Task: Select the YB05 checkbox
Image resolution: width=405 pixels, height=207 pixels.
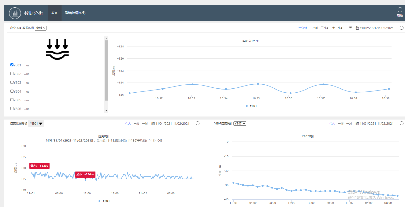Action: (x=12, y=100)
